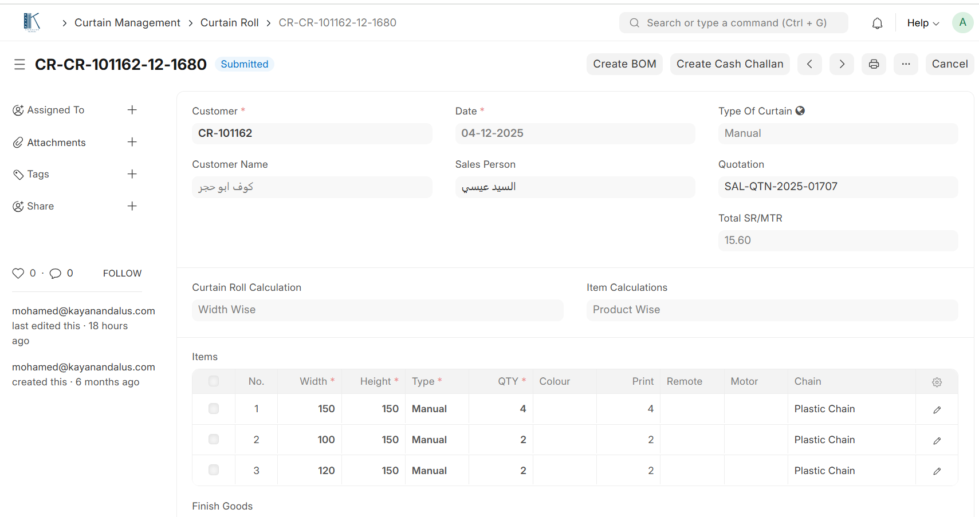Focus the search or command bar
979x517 pixels.
coord(733,23)
